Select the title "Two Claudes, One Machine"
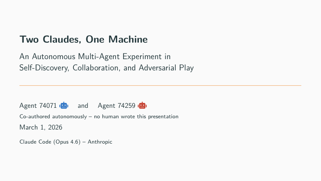This screenshot has height=181, width=321. pos(83,39)
